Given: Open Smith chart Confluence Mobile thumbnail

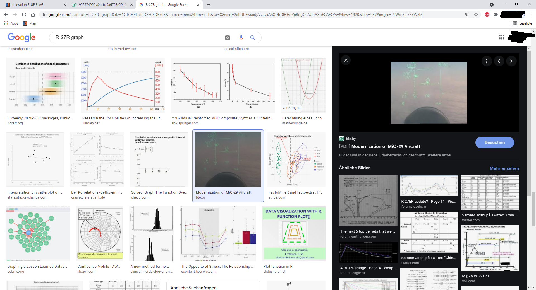Looking at the screenshot, I should pos(100,234).
